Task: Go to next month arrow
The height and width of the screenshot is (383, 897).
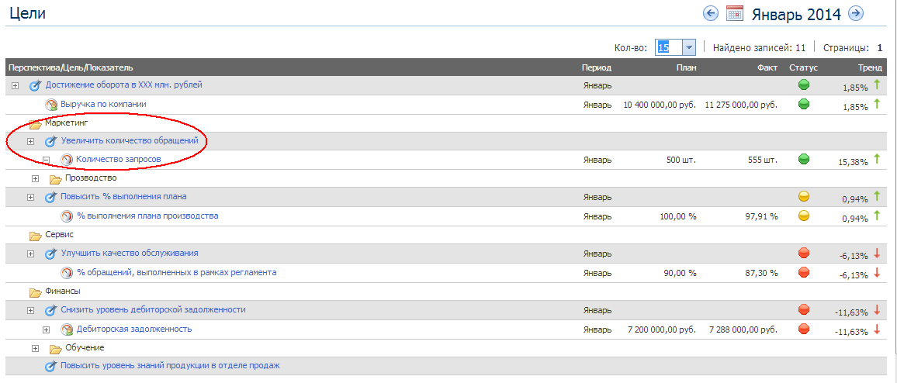Action: click(x=856, y=13)
